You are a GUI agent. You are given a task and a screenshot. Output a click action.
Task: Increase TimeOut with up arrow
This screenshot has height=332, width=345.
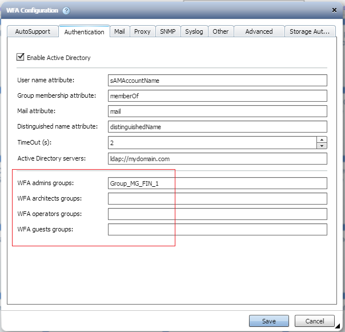pos(322,139)
